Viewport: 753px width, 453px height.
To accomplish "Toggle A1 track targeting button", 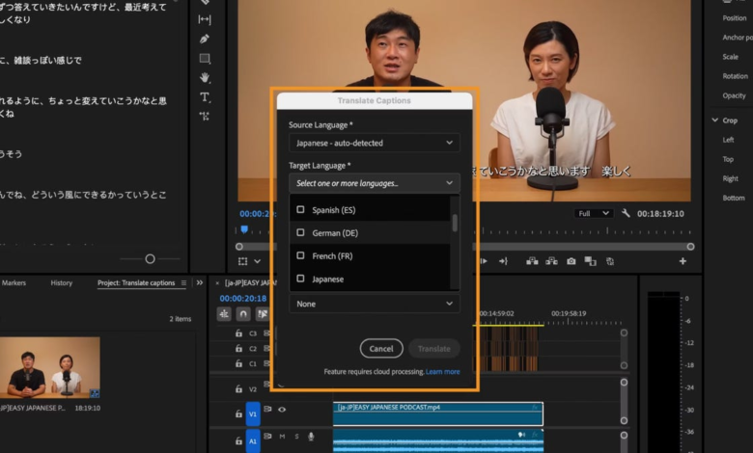I will (x=253, y=441).
